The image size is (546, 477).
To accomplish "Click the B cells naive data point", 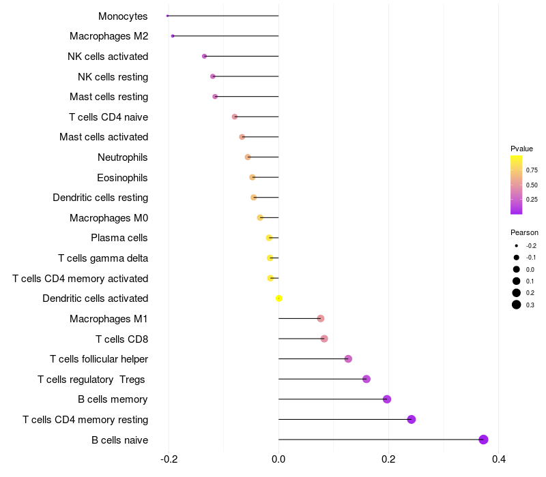I will tap(483, 440).
